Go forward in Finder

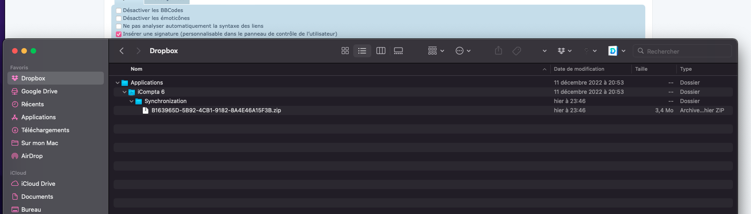[x=138, y=51]
